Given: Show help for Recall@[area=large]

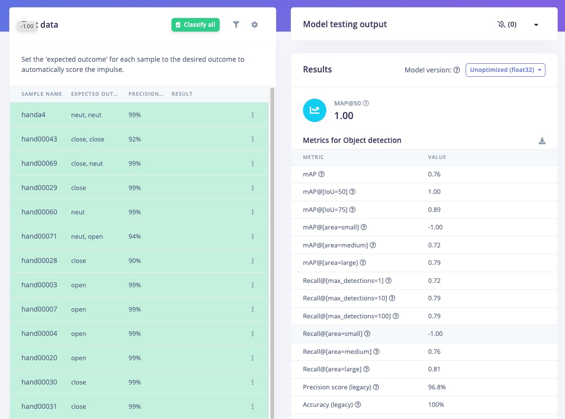Looking at the screenshot, I should [x=366, y=369].
